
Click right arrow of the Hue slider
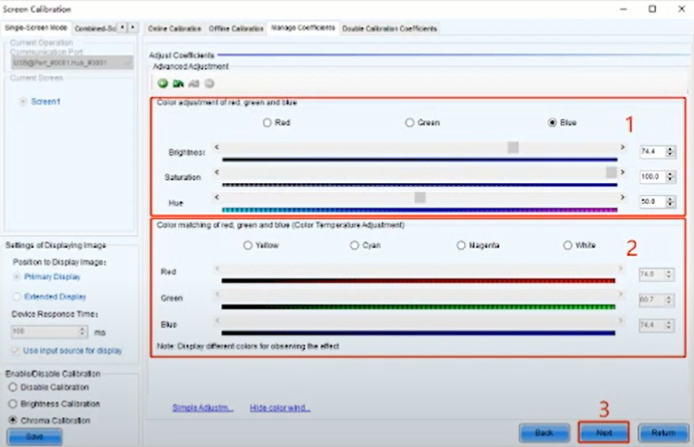[x=622, y=197]
